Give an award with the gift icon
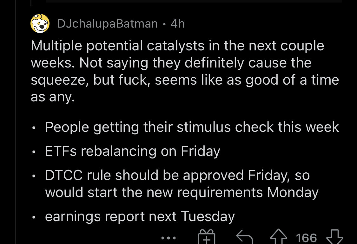 point(207,237)
